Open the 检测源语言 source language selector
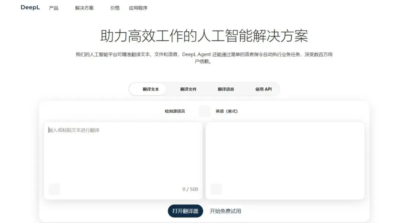The width and height of the screenshot is (397, 223). click(175, 111)
